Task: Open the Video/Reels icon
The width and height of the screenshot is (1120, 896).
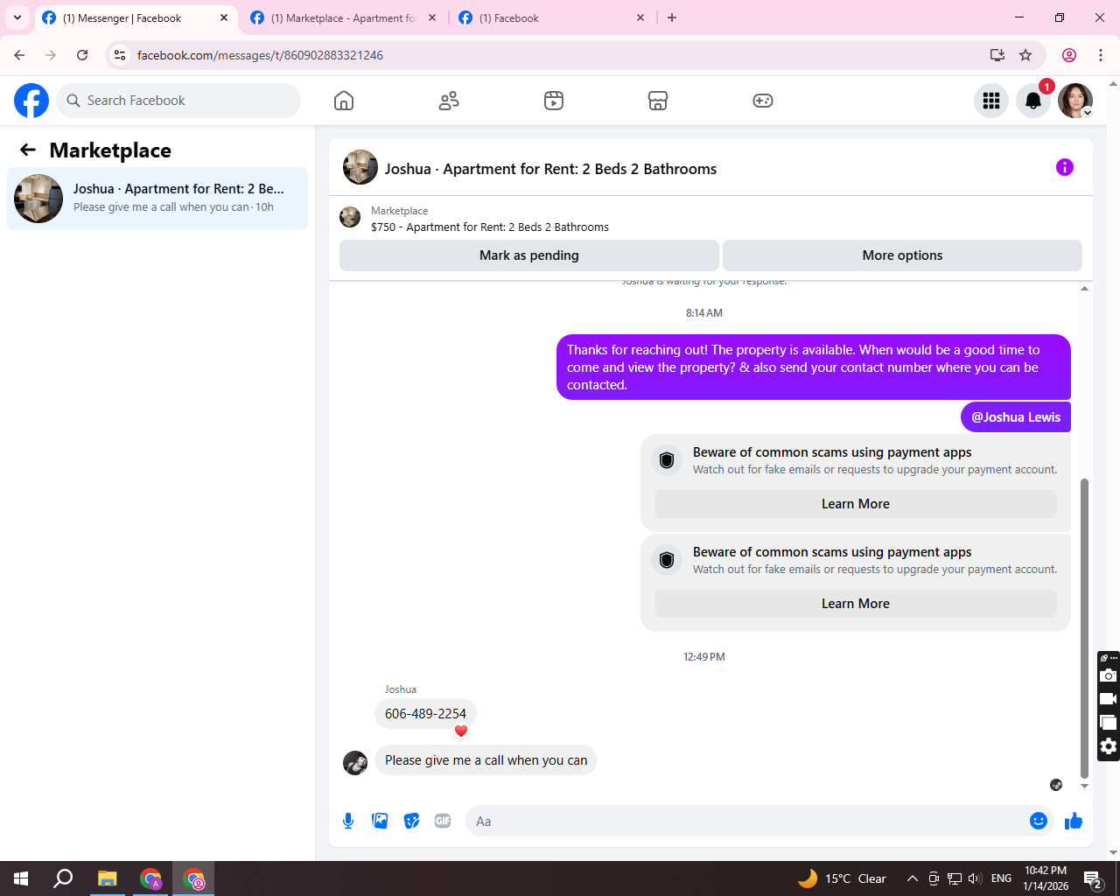Action: click(554, 101)
